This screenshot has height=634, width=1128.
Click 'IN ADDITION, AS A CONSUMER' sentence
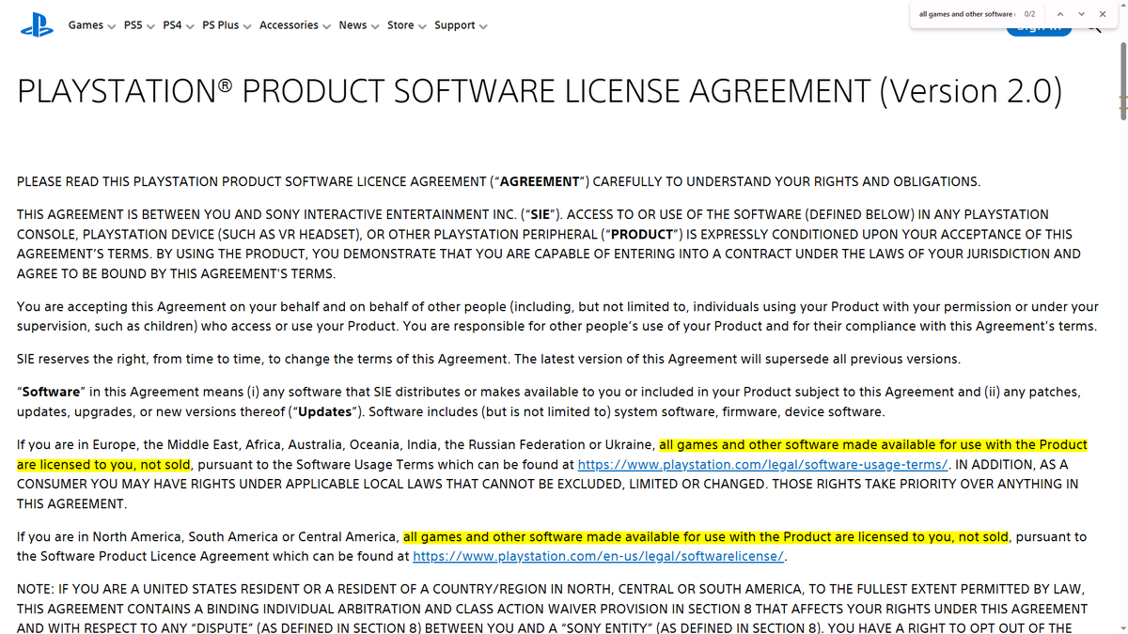pos(548,484)
